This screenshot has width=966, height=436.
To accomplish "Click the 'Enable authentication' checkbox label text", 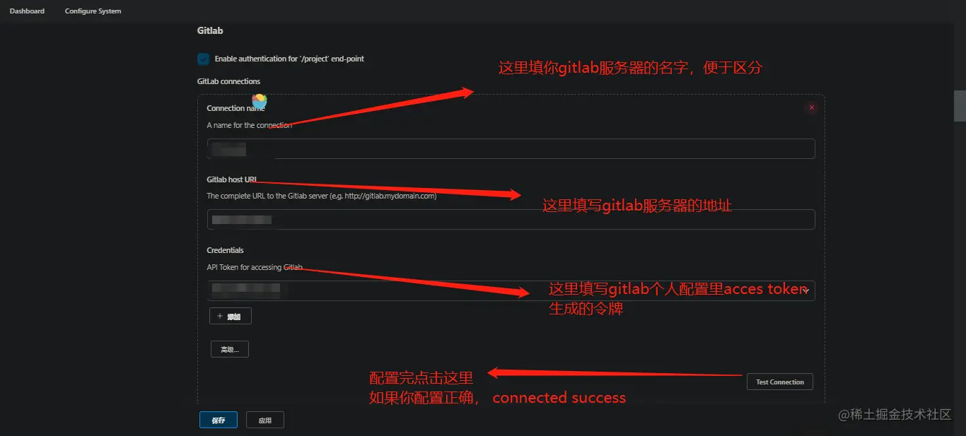I will point(289,59).
